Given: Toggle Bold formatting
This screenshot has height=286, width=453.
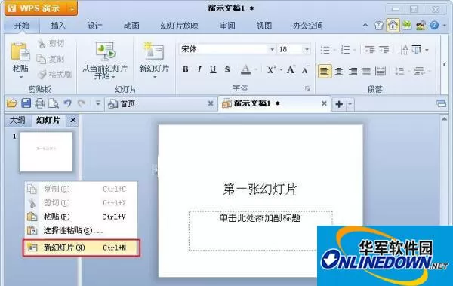Looking at the screenshot, I should (186, 69).
